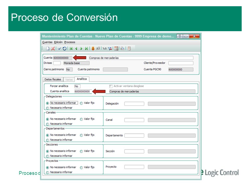Click the Canal code input field

click(x=134, y=120)
